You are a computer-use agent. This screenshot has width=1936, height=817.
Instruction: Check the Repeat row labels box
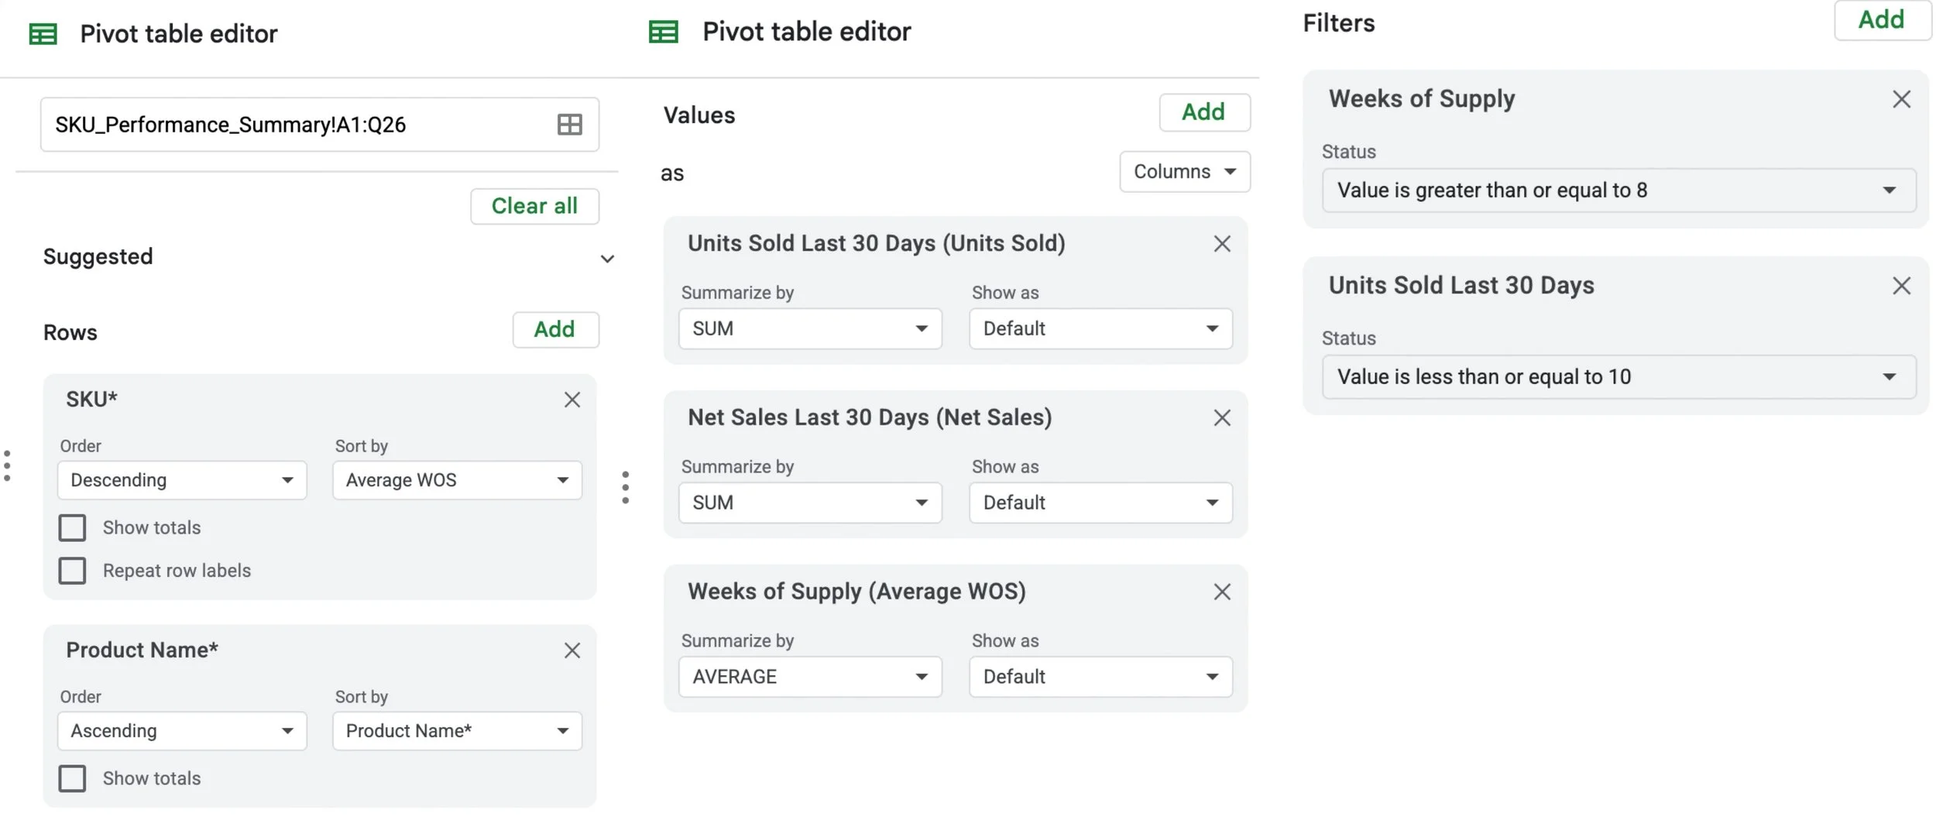pos(73,571)
